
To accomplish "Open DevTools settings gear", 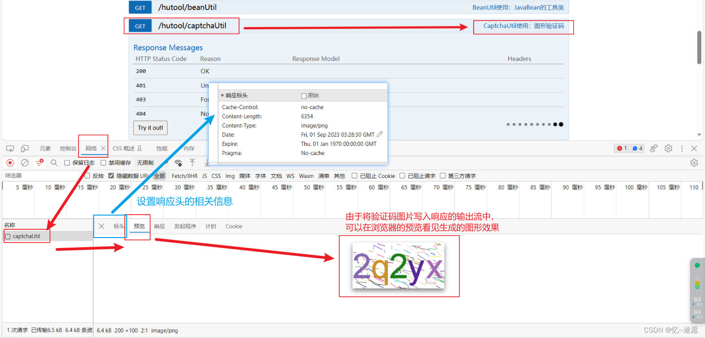I will coord(669,149).
